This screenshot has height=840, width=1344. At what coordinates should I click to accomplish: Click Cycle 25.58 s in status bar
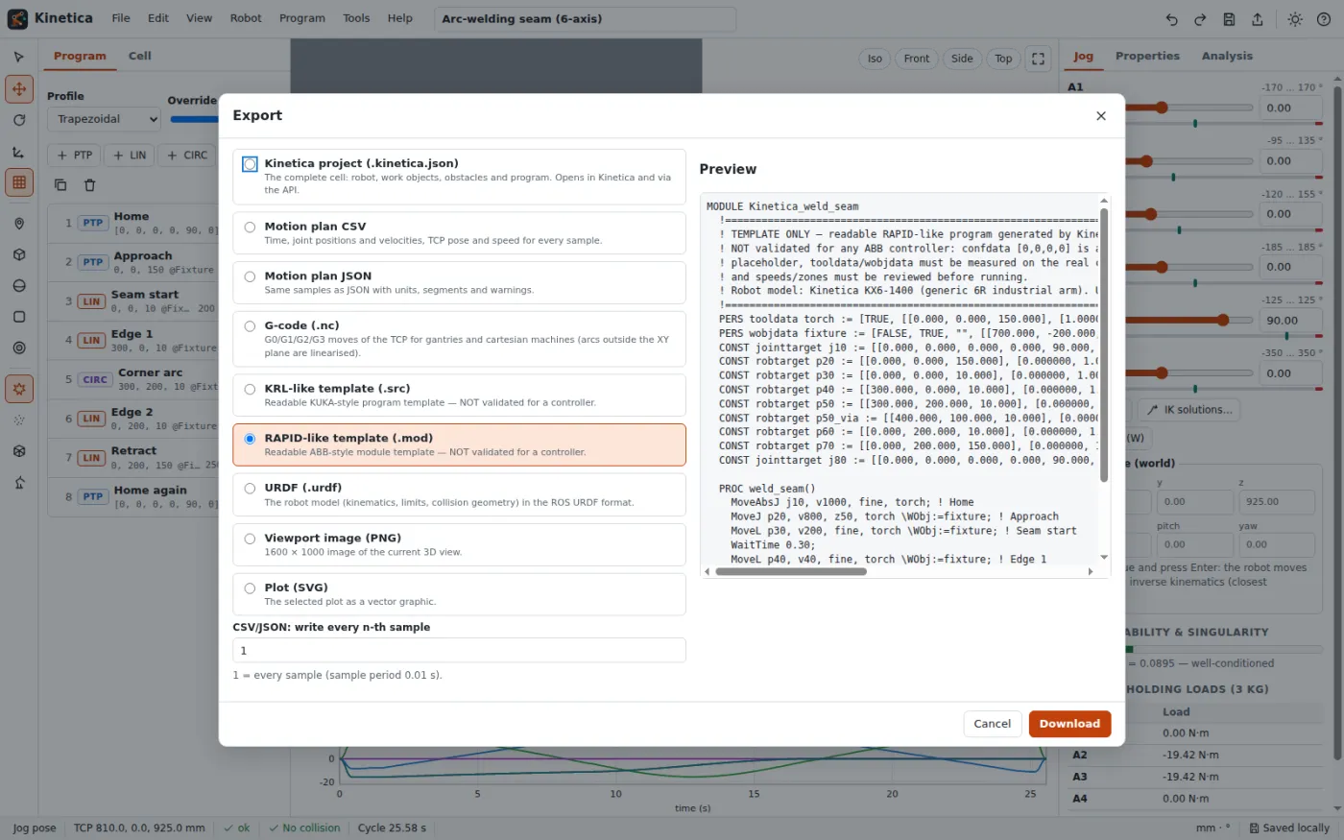392,828
